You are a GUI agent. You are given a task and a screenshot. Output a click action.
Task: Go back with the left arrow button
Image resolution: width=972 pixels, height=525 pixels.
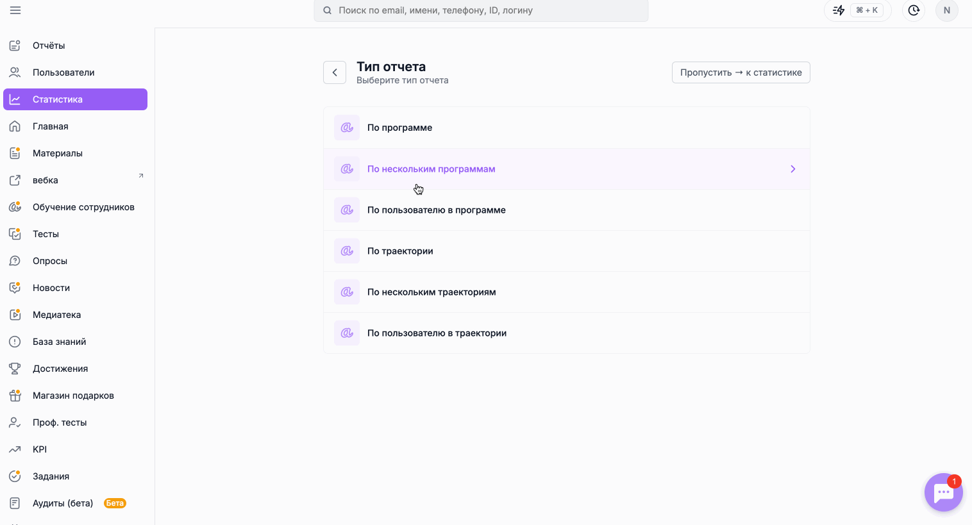(x=335, y=72)
